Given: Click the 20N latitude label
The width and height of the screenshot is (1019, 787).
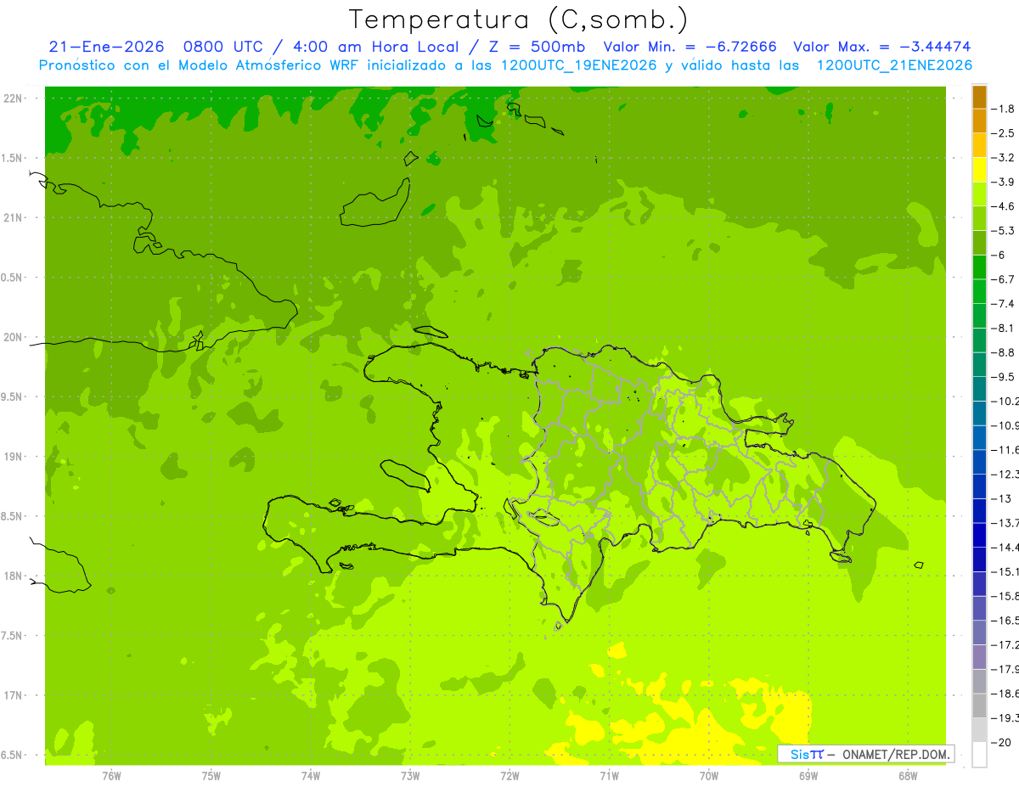Looking at the screenshot, I should [14, 337].
